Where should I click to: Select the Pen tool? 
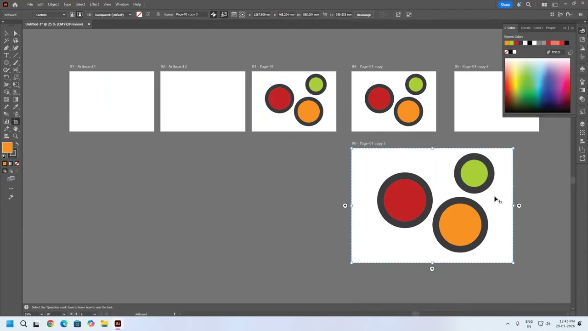[x=6, y=48]
